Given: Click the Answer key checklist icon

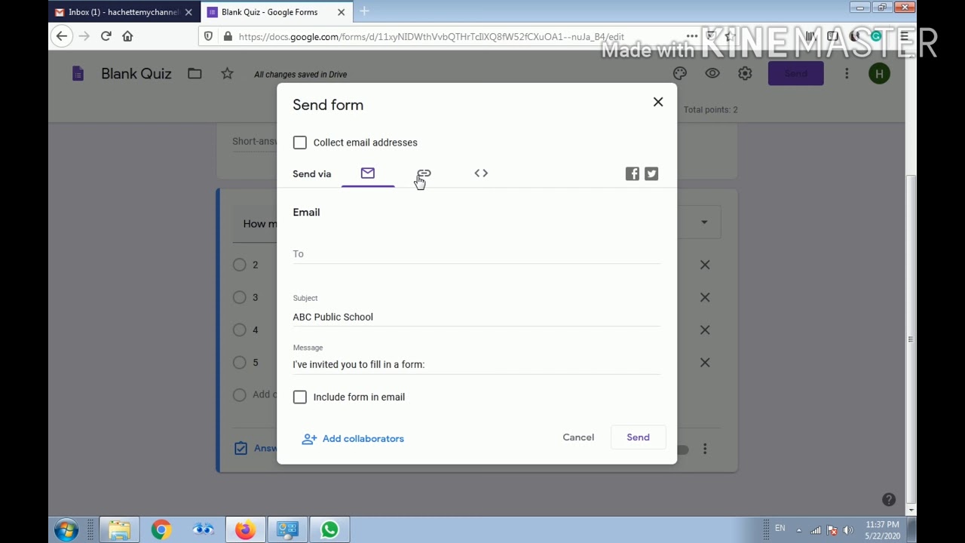Looking at the screenshot, I should pyautogui.click(x=240, y=449).
